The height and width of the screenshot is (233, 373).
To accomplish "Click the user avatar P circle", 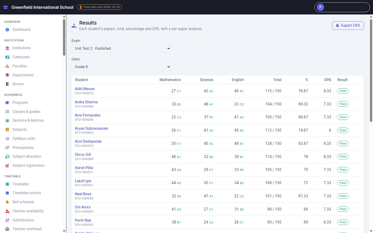I will click(320, 7).
